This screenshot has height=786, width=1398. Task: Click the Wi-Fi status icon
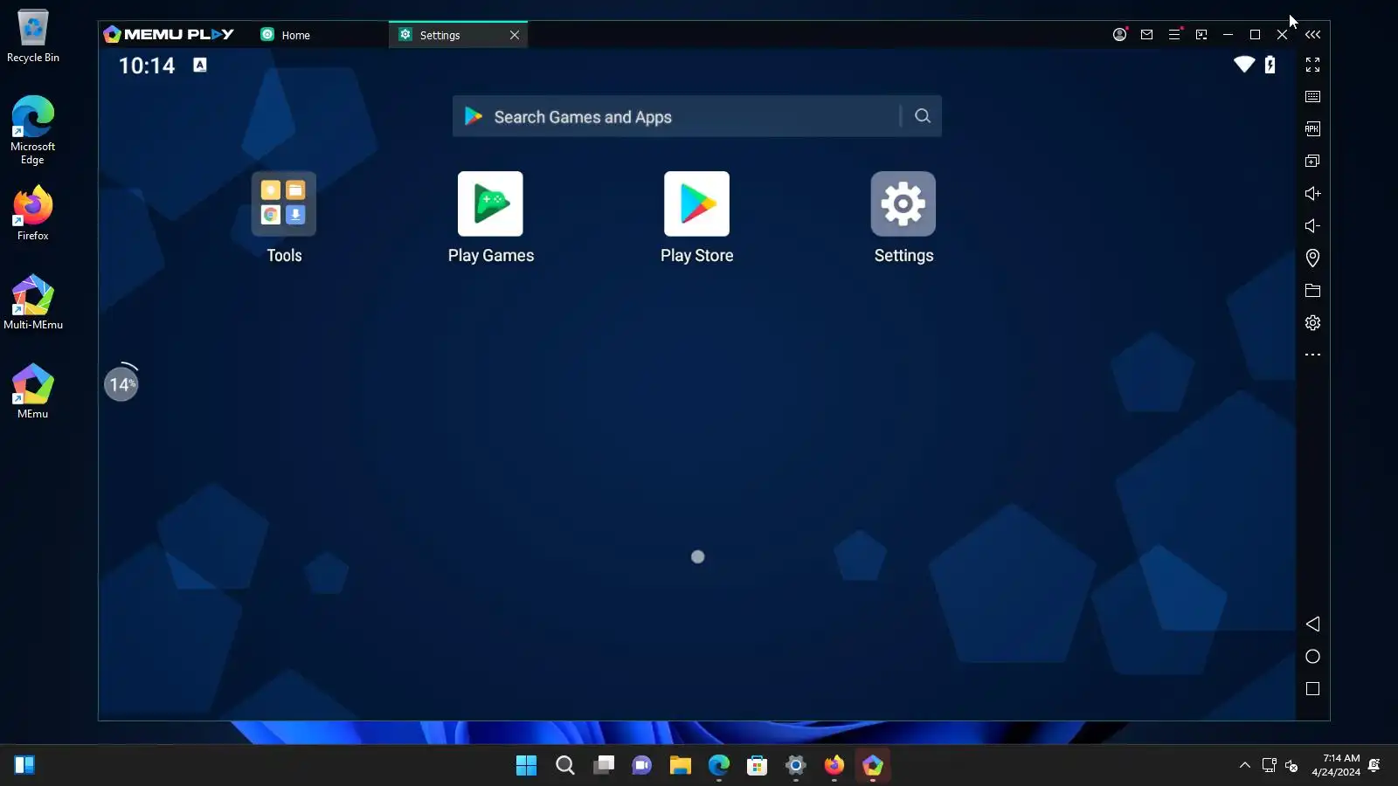1244,65
